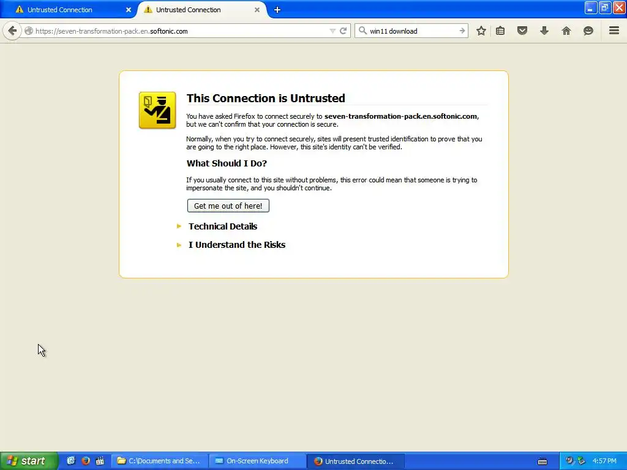Open the Firefox hamburger menu

click(x=614, y=31)
